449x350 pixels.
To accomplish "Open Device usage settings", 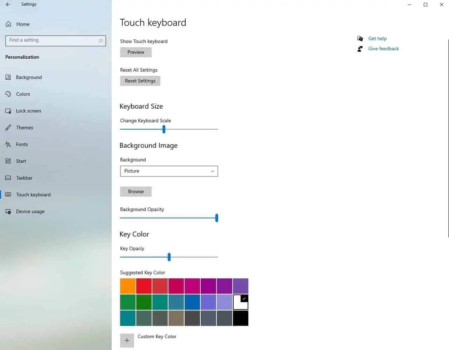I will click(x=30, y=211).
